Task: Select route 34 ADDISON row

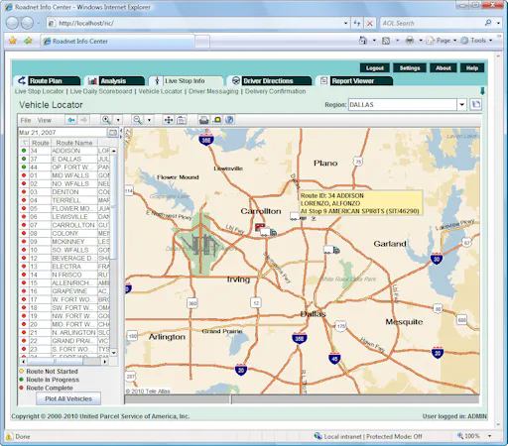Action: coord(64,151)
